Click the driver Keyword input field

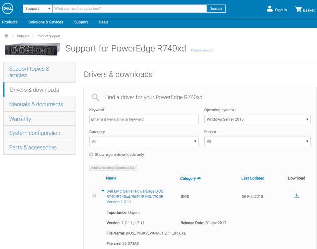tap(144, 119)
